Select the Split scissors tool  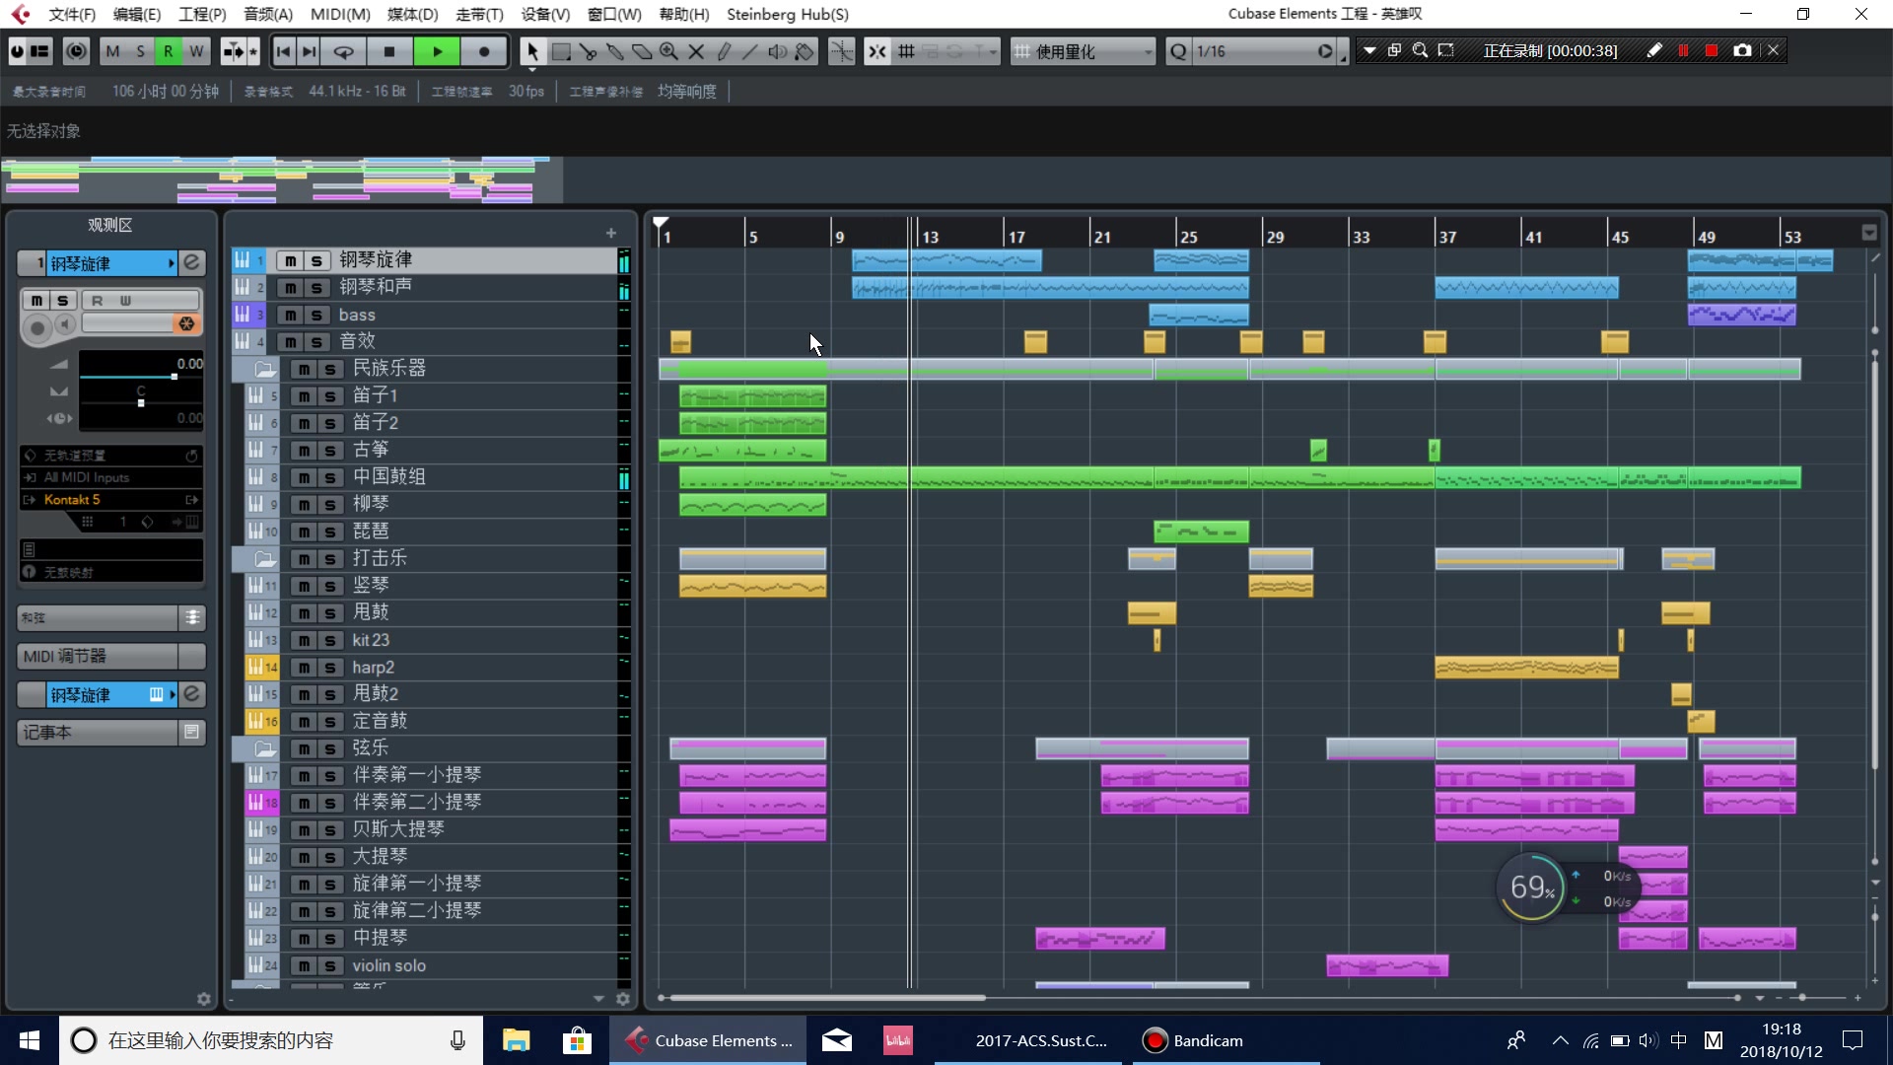pyautogui.click(x=588, y=51)
